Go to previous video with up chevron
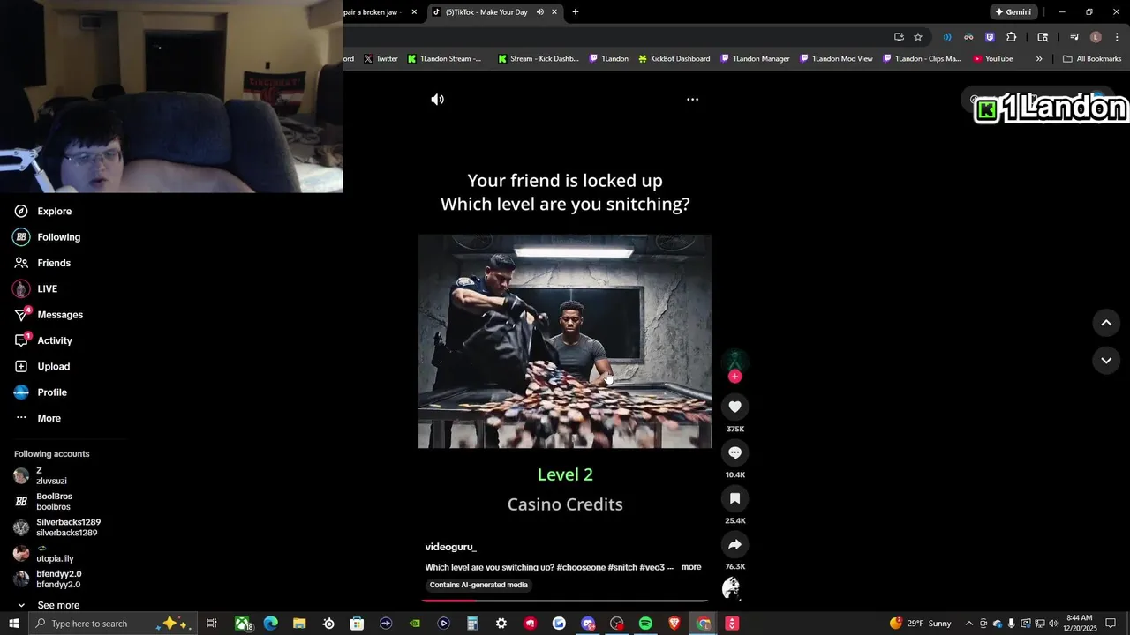Viewport: 1130px width, 635px height. tap(1106, 323)
